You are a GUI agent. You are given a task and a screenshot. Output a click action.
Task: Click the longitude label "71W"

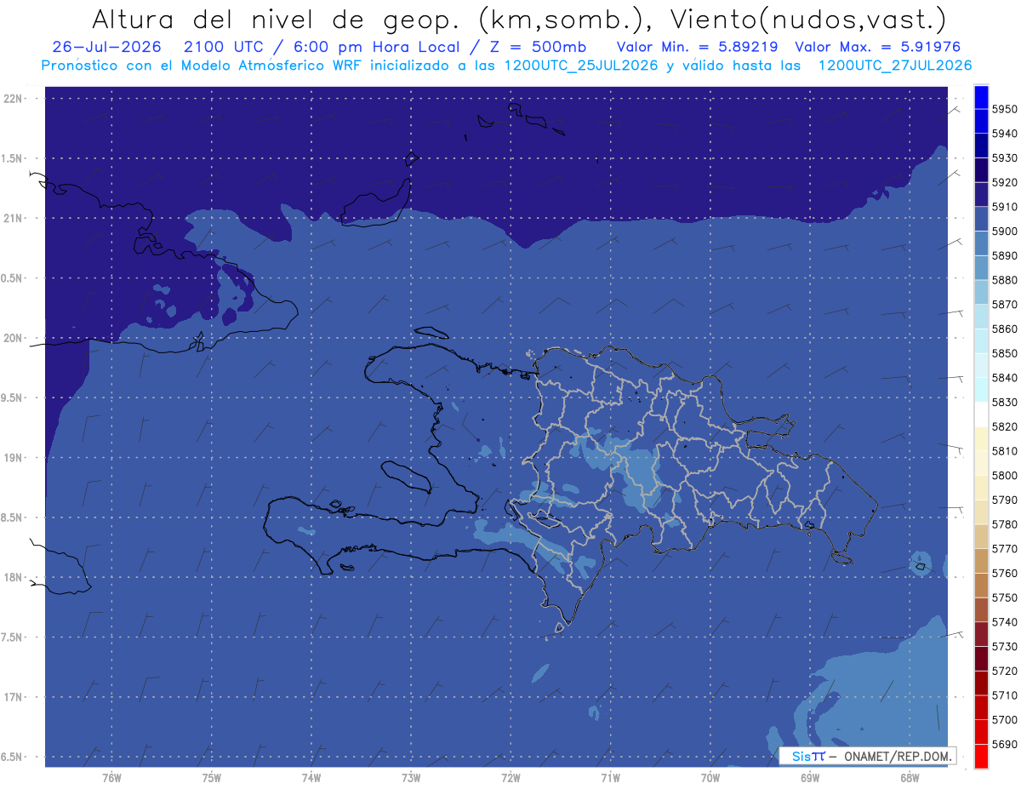(x=610, y=779)
